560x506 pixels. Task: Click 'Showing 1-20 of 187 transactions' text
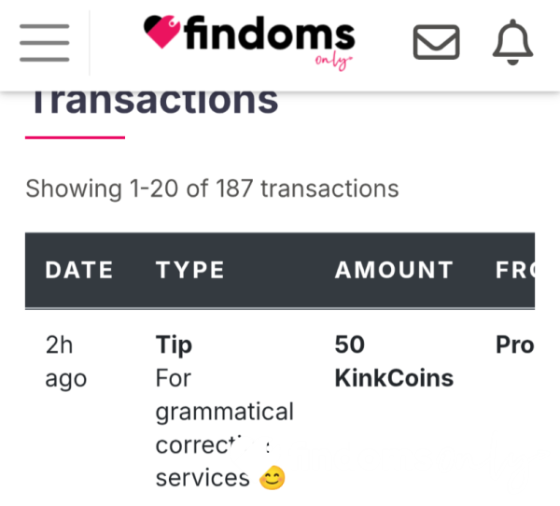(212, 189)
